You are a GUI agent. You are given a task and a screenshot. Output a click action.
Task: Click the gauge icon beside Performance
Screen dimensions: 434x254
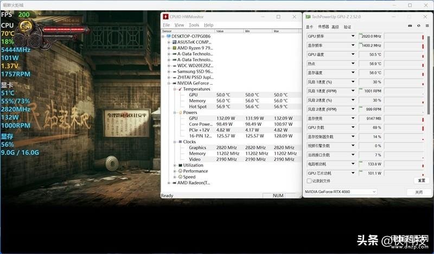tap(180, 171)
